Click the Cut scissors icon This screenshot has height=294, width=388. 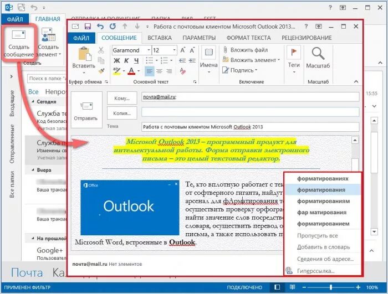pos(101,50)
